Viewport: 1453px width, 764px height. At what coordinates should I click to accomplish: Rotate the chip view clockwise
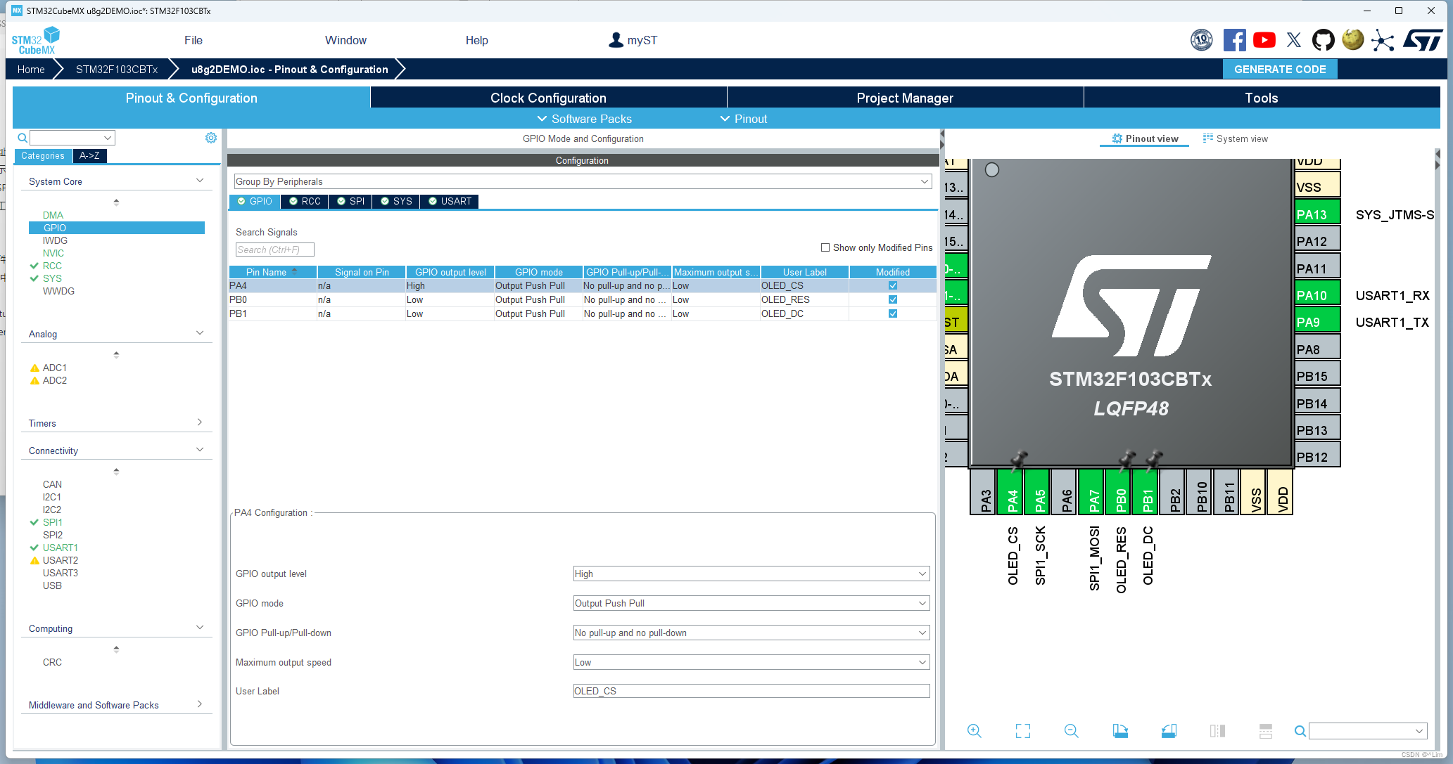[x=1120, y=731]
